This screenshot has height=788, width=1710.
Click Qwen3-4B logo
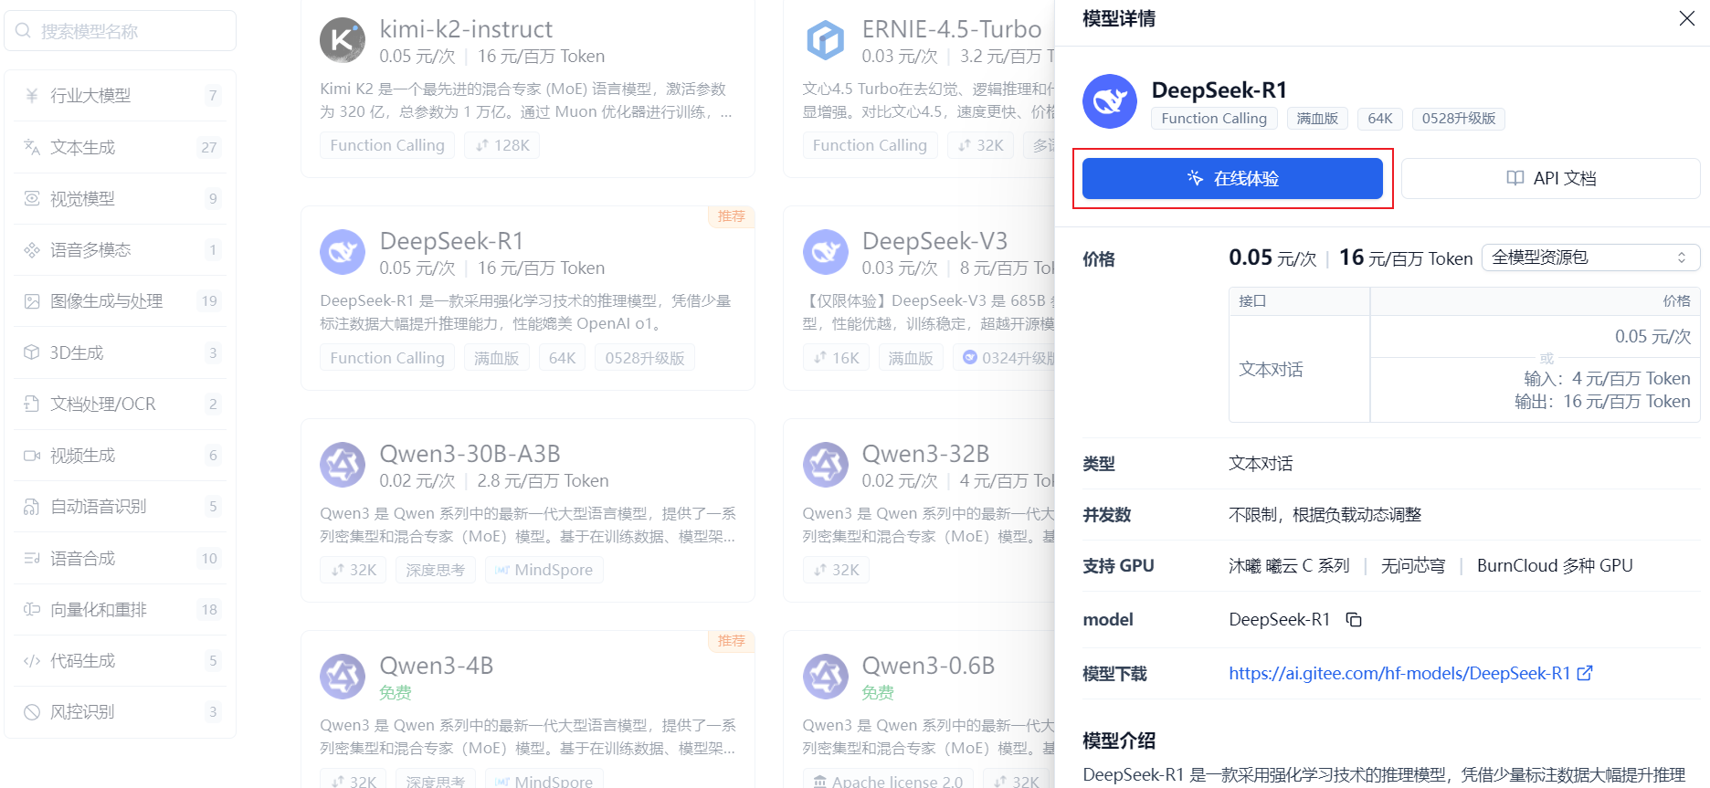(343, 677)
